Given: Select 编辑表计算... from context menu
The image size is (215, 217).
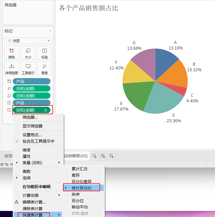Looking at the screenshot, I should coord(34,202).
